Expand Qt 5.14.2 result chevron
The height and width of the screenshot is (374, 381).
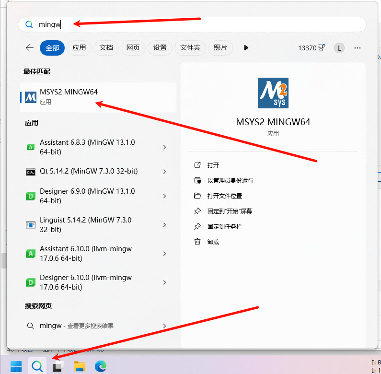[164, 172]
